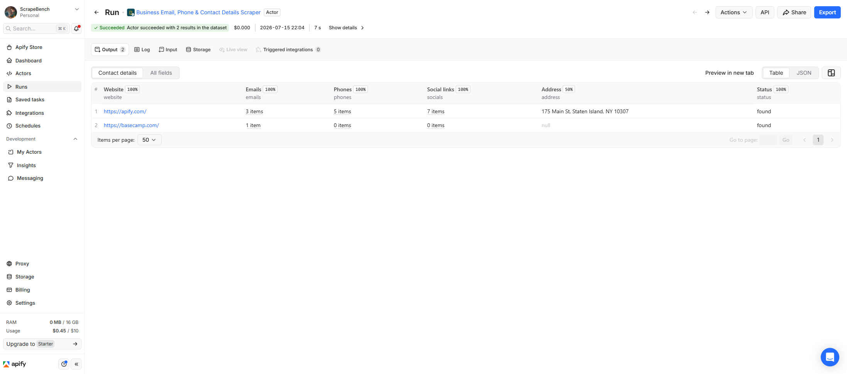Open Actors in sidebar
847x374 pixels.
[42, 73]
